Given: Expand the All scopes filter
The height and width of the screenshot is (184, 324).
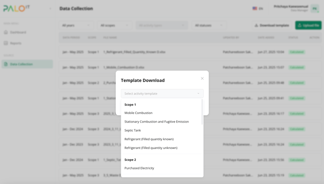Looking at the screenshot, I should pos(114,25).
